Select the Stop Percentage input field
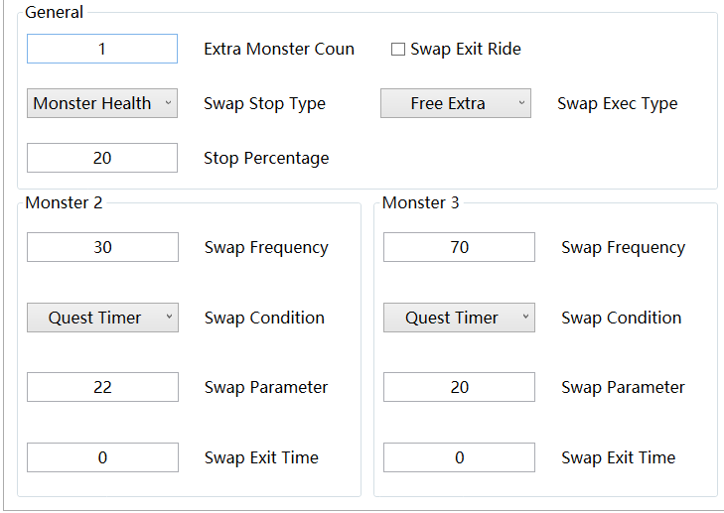Viewport: 724px width, 513px height. pos(102,158)
